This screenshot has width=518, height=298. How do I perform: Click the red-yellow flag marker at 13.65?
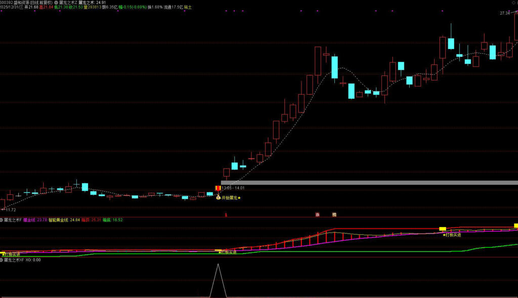(218, 188)
